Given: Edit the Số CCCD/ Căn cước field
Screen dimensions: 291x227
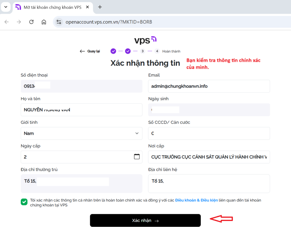Looking at the screenshot, I should (x=209, y=133).
